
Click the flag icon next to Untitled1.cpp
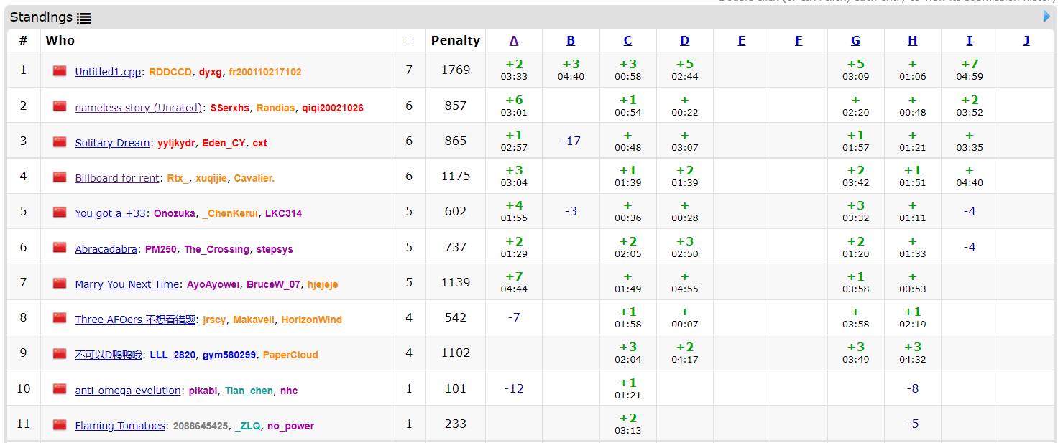pos(60,71)
